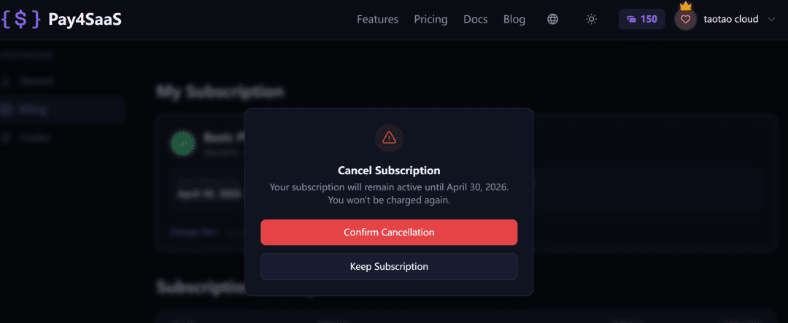
Task: Choose Keep Subscription
Action: pos(389,266)
